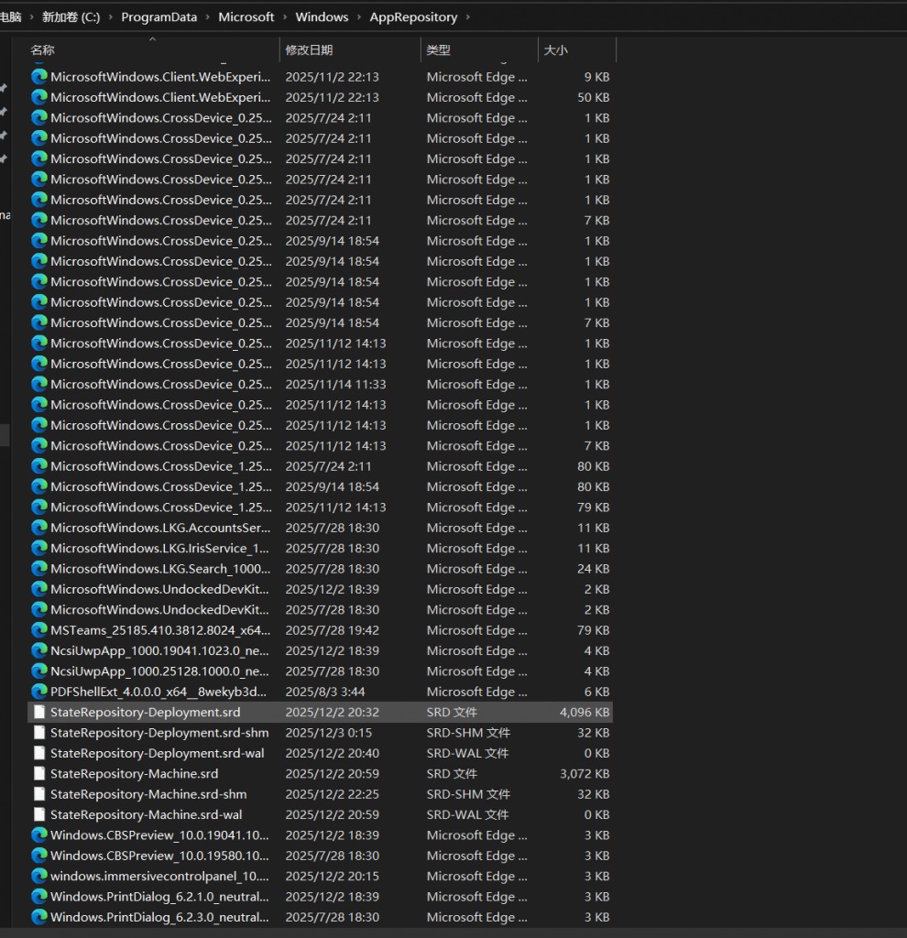Click the MicrosoftWindows.LKG.Search file icon

(39, 569)
